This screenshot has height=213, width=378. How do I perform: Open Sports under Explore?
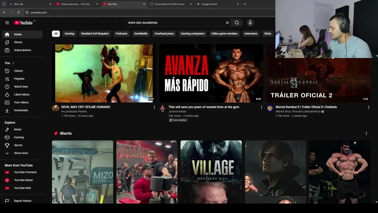pyautogui.click(x=22, y=145)
